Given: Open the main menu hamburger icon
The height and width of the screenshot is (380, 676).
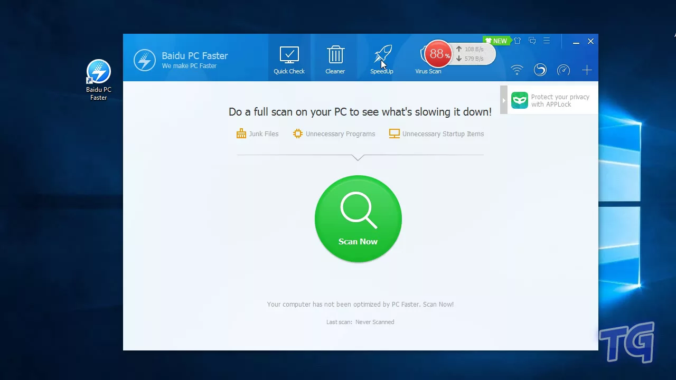Looking at the screenshot, I should (x=547, y=41).
